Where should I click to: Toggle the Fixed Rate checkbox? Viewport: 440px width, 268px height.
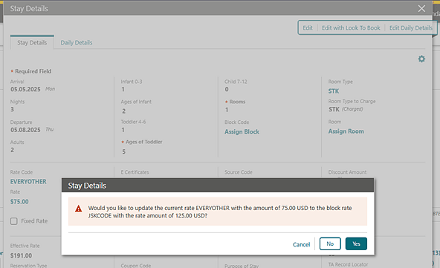point(13,221)
